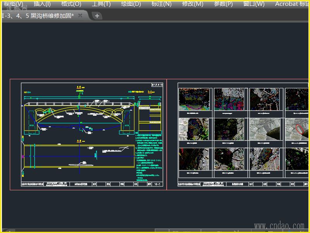
Task: Open the 工具(T) menu
Action: (x=101, y=4)
